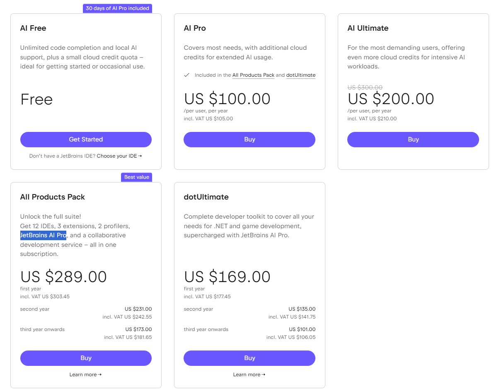Click the 30 days of AI Pro badge

click(117, 8)
